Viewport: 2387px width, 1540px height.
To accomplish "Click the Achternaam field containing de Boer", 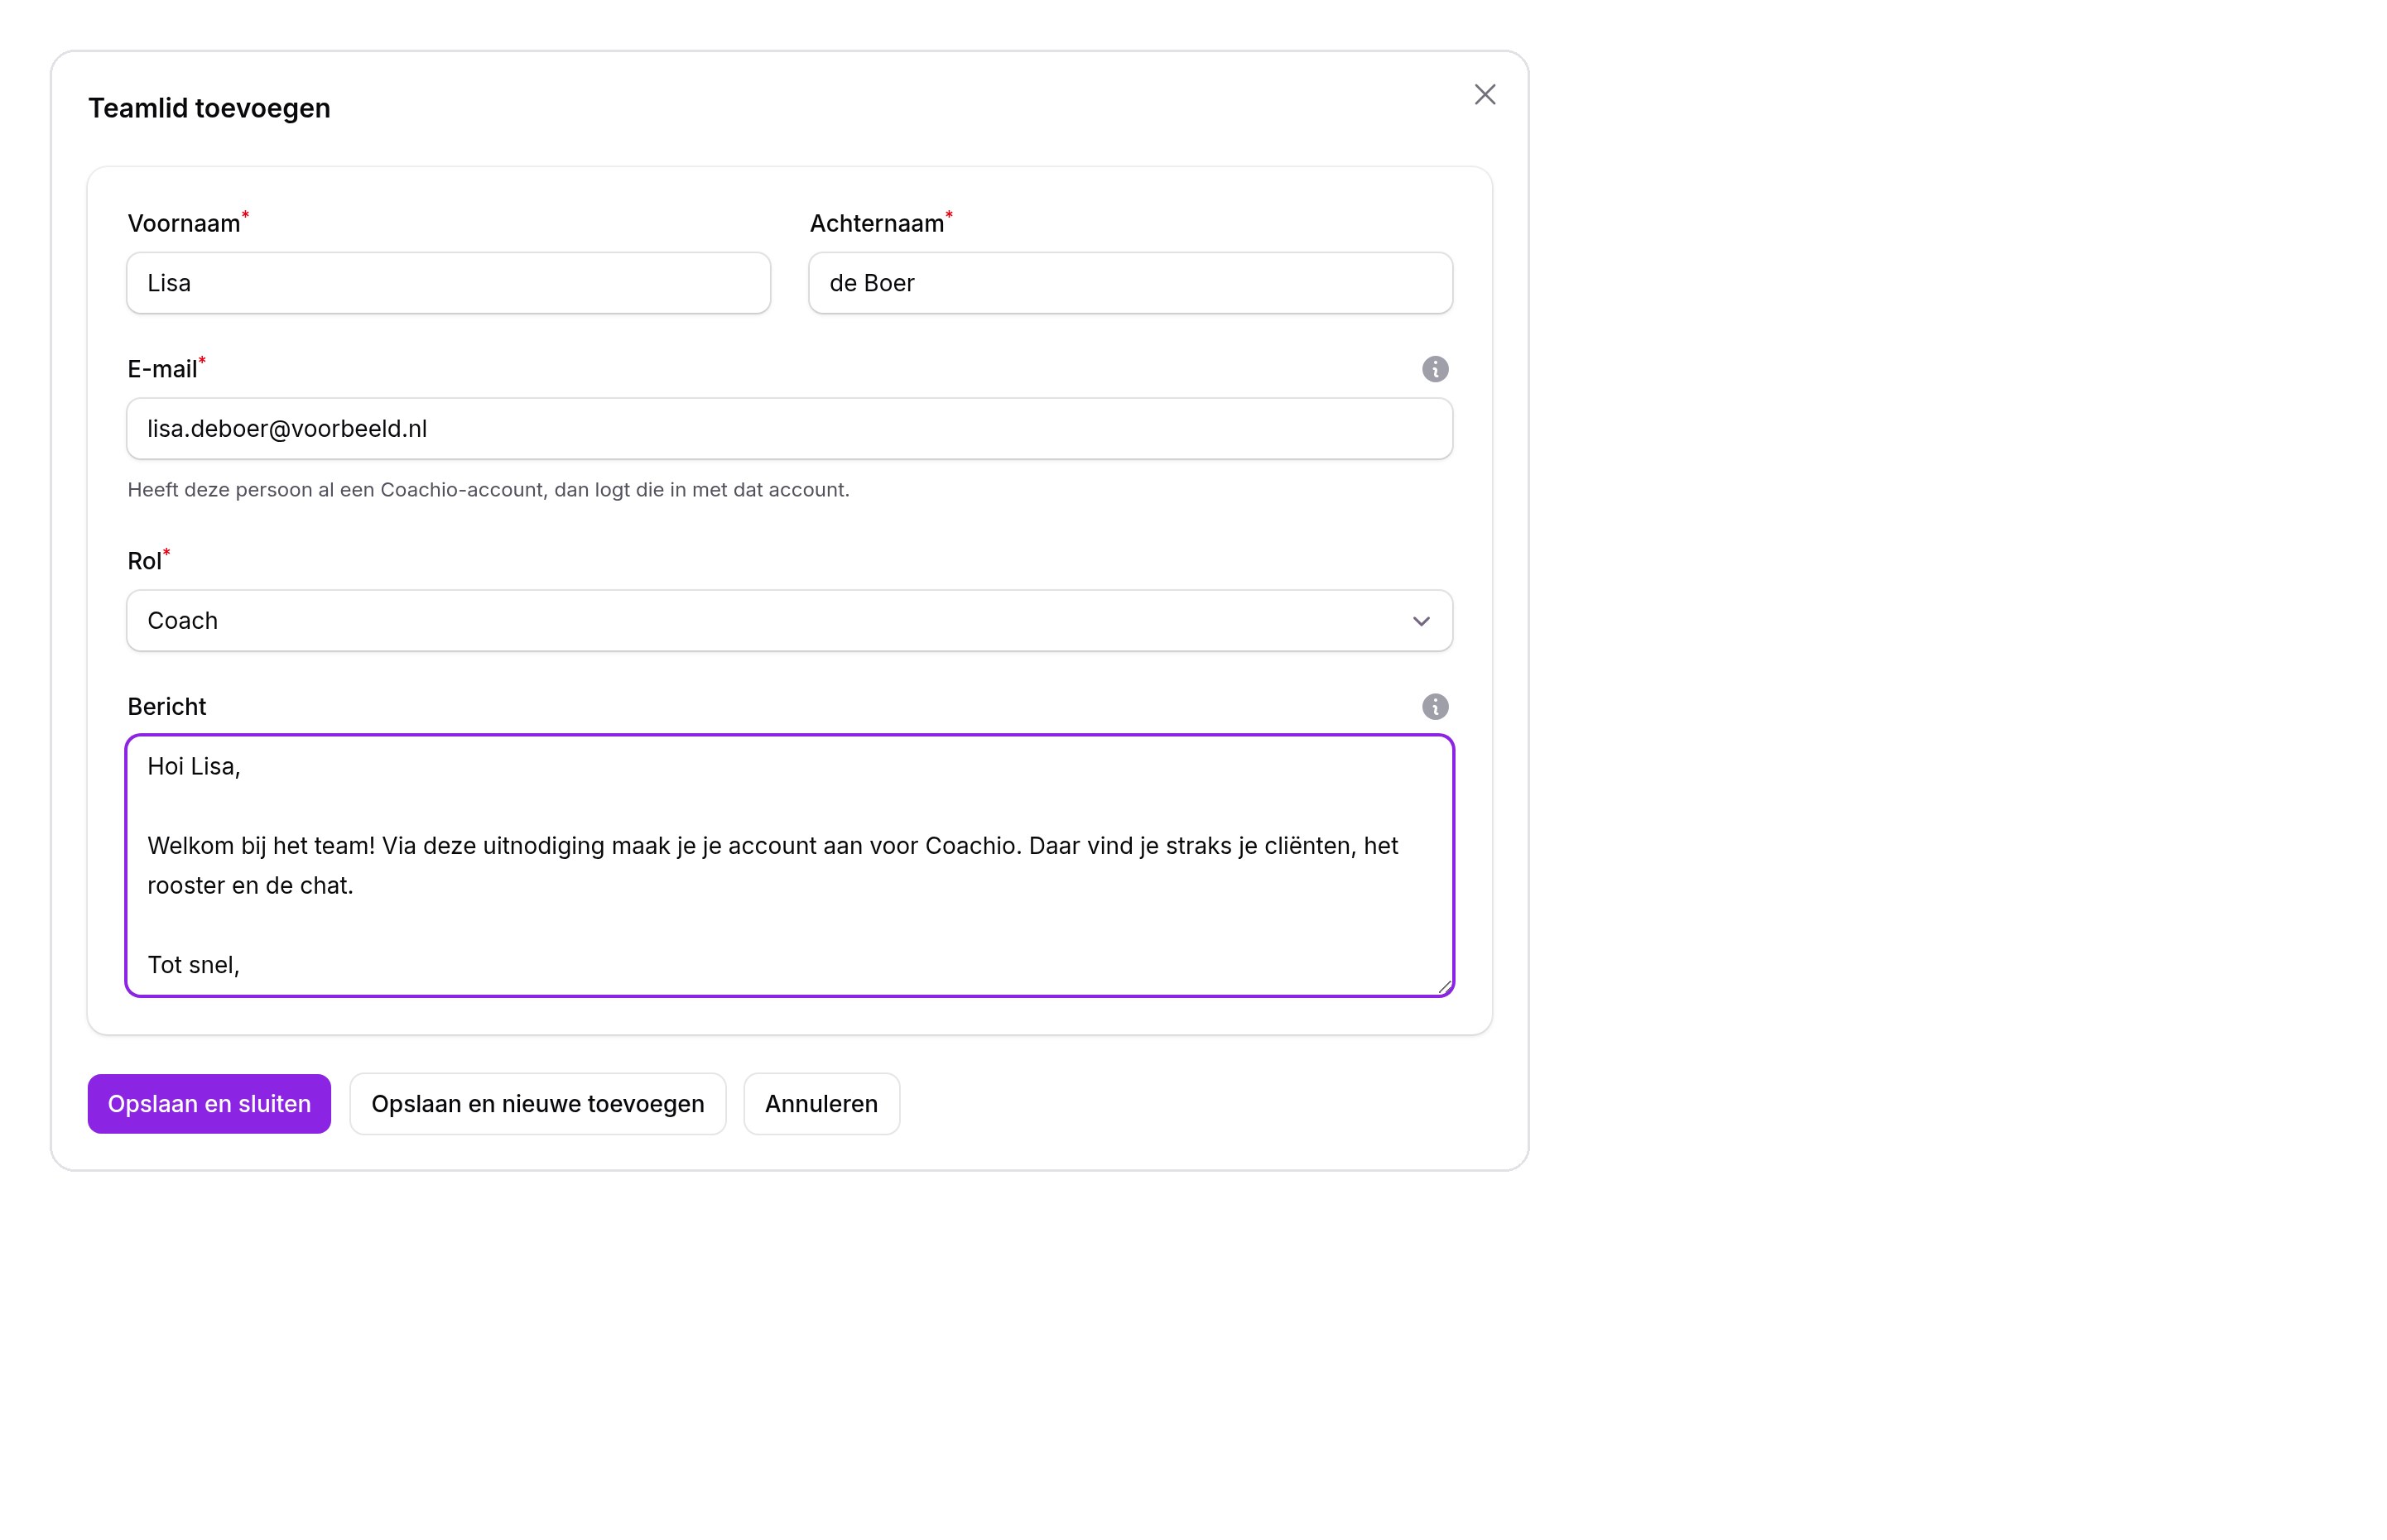I will [1130, 283].
